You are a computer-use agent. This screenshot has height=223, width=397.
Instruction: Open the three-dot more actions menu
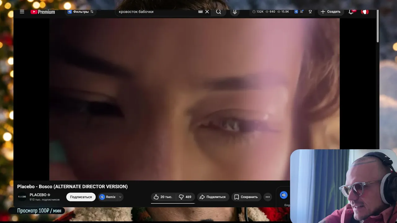(268, 197)
